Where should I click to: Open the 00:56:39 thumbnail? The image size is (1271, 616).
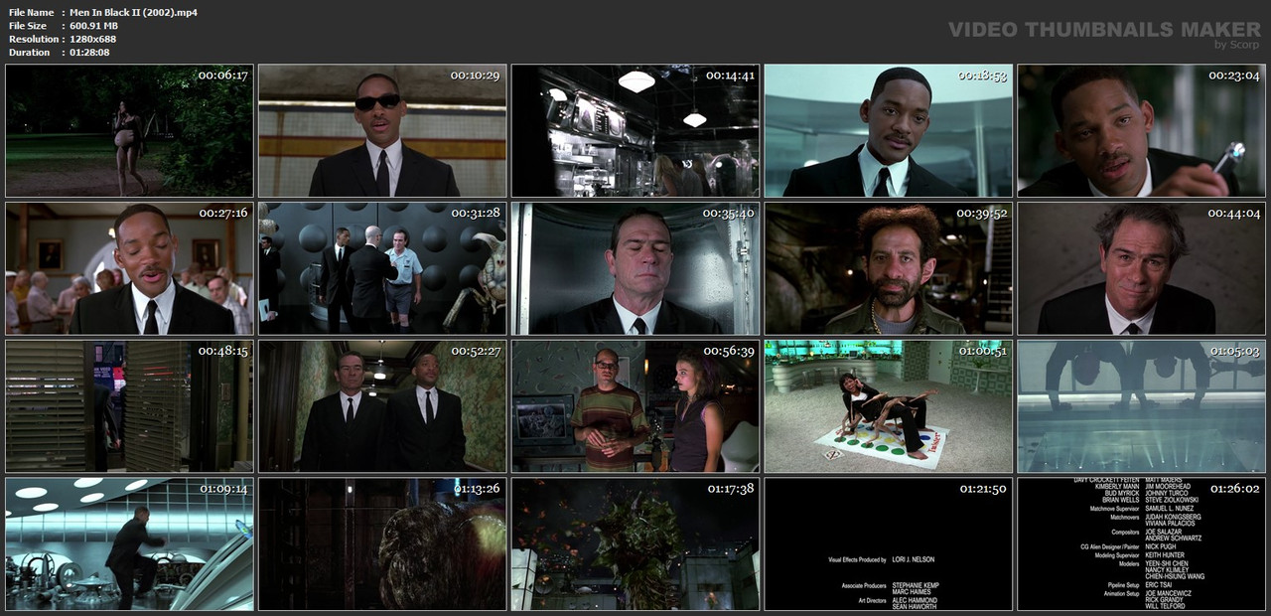[x=635, y=406]
